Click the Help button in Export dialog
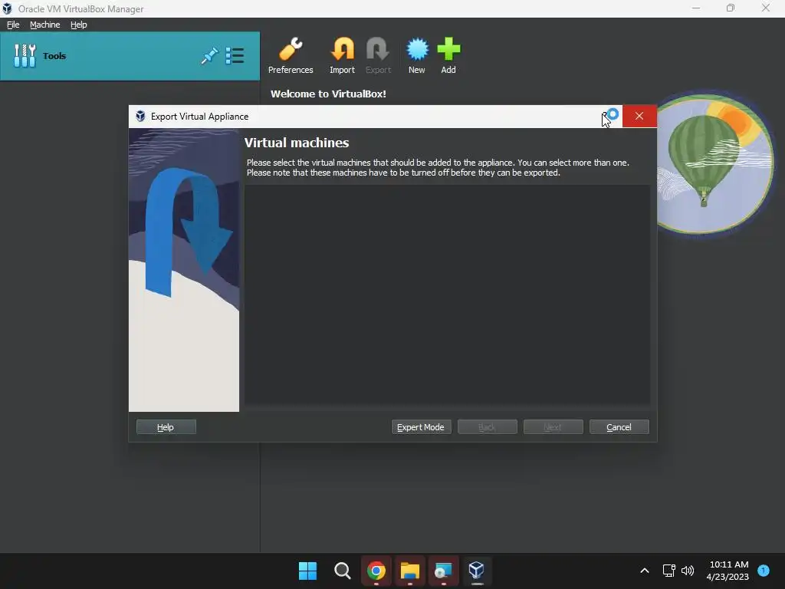 [166, 427]
